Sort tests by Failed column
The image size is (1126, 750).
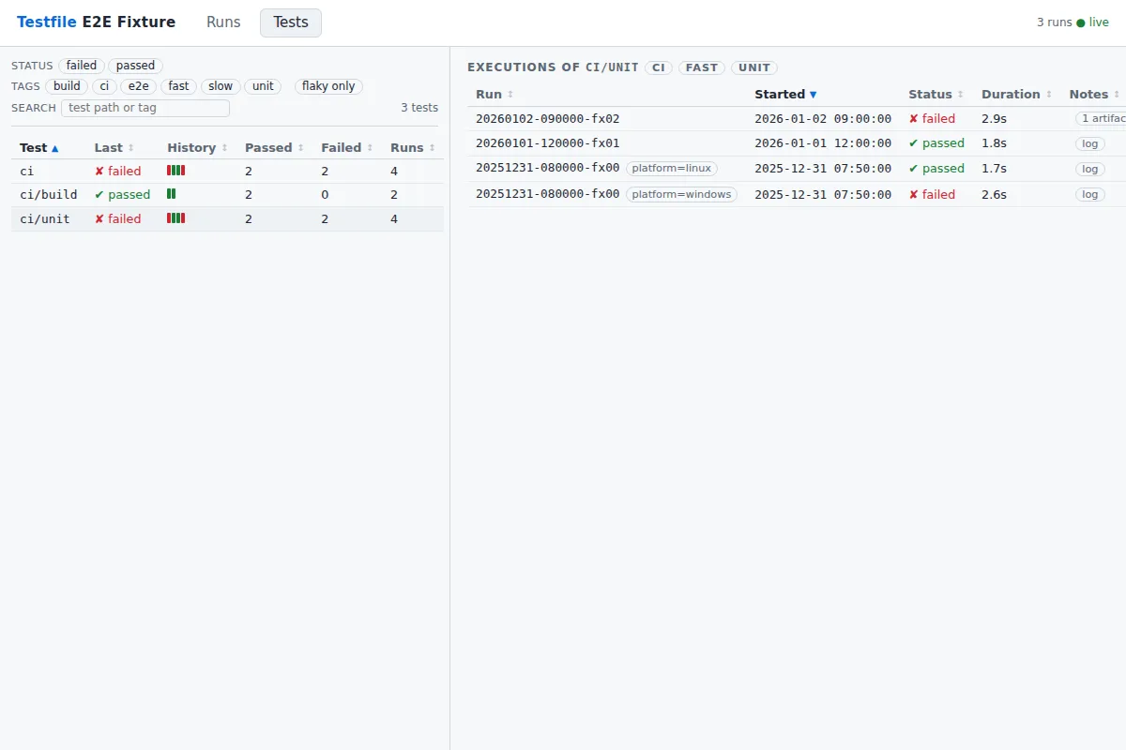point(347,148)
